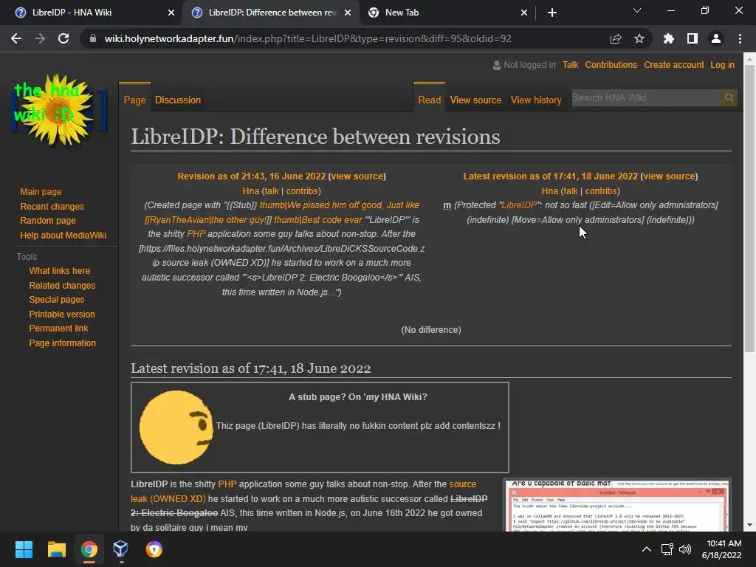The height and width of the screenshot is (567, 756).
Task: Open Related changes
Action: 62,286
